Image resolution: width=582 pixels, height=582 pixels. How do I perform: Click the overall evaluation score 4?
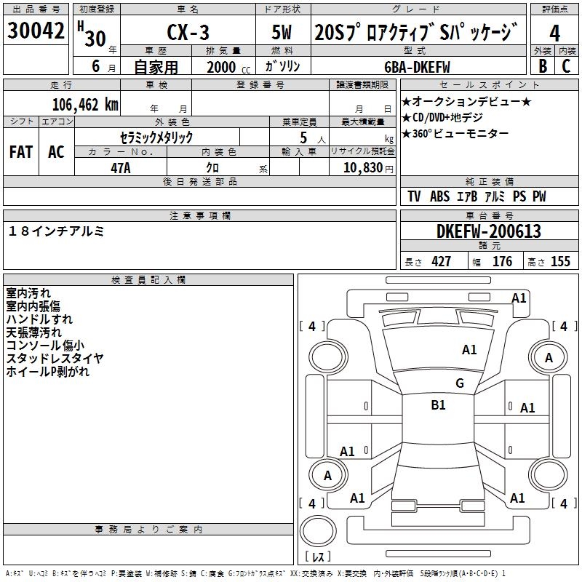pos(554,33)
